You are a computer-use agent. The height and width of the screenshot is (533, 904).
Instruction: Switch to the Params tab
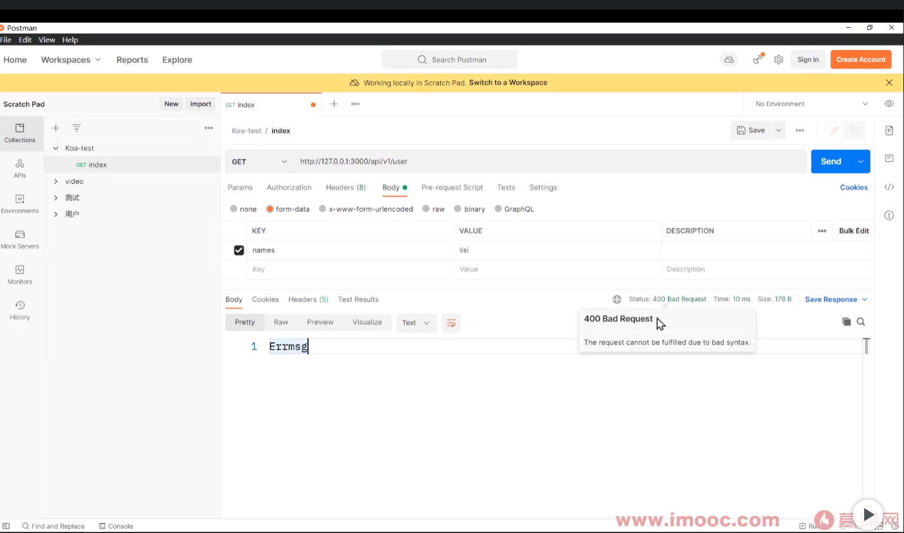240,188
